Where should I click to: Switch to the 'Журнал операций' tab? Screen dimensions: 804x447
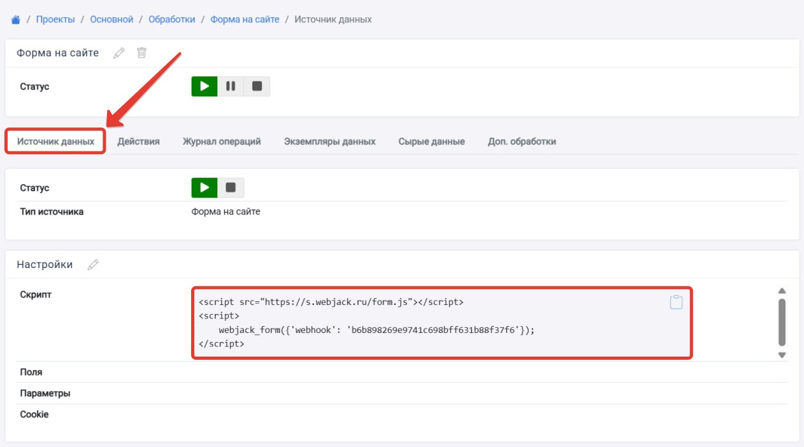222,141
